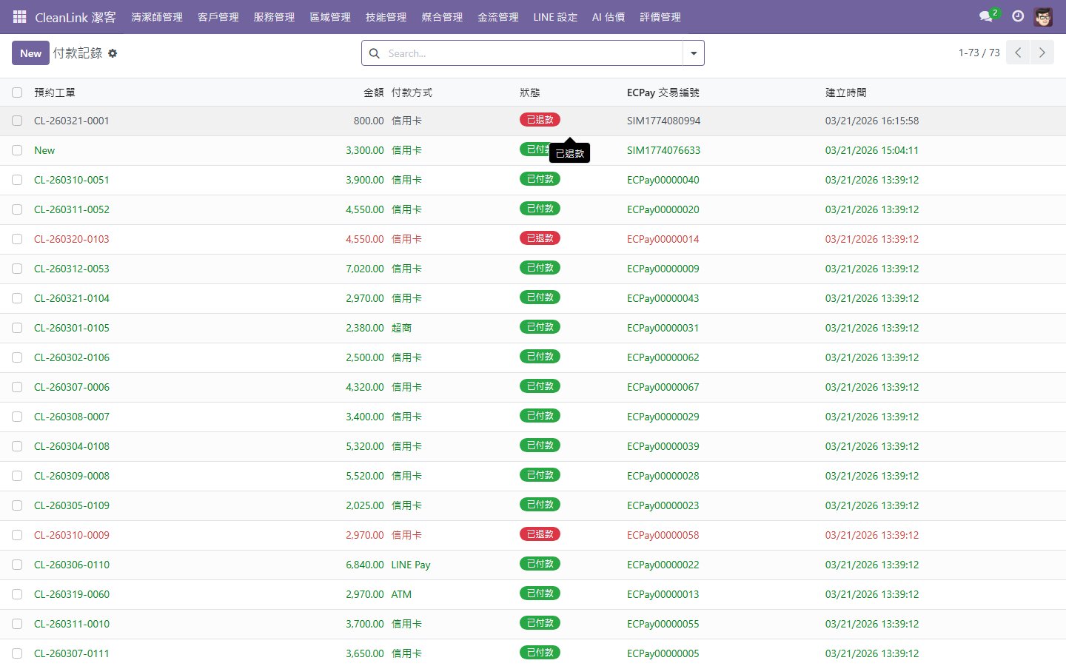The height and width of the screenshot is (666, 1066).
Task: Focus the Search input field
Action: (532, 53)
